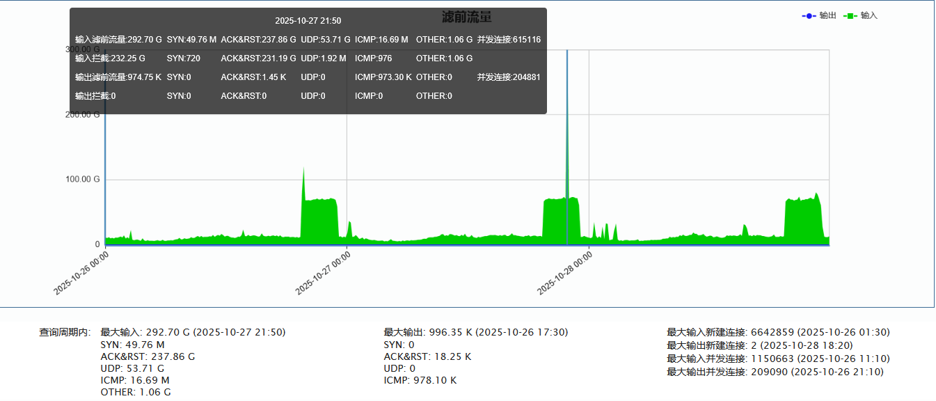Select the 2025-10-28 00:00 x-axis label
Screen dimensions: 936x401
(564, 273)
